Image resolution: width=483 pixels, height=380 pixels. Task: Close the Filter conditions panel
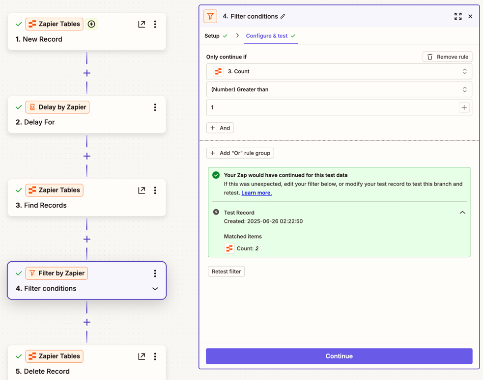[x=470, y=16]
